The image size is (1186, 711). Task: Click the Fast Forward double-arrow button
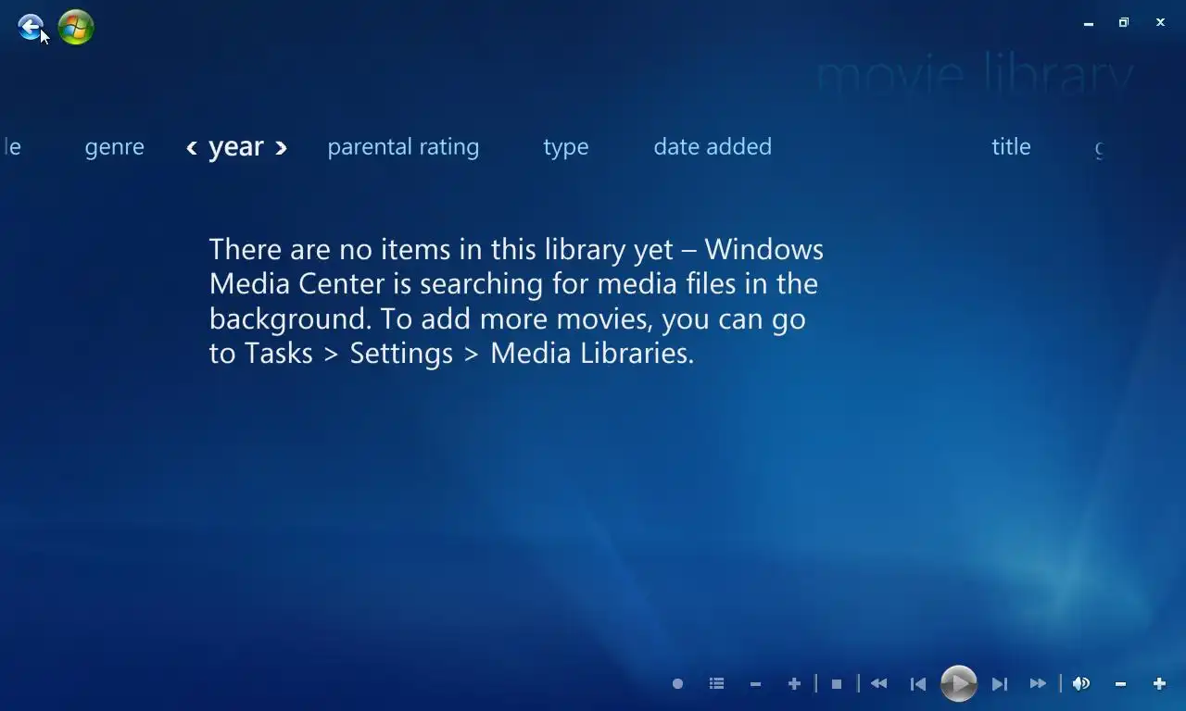coord(1038,684)
